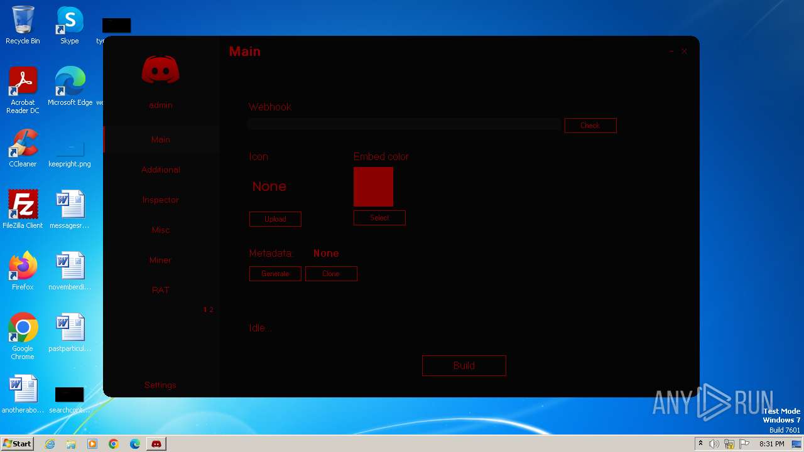The image size is (804, 452).
Task: Select the searchcont... desktop file
Action: click(x=70, y=399)
